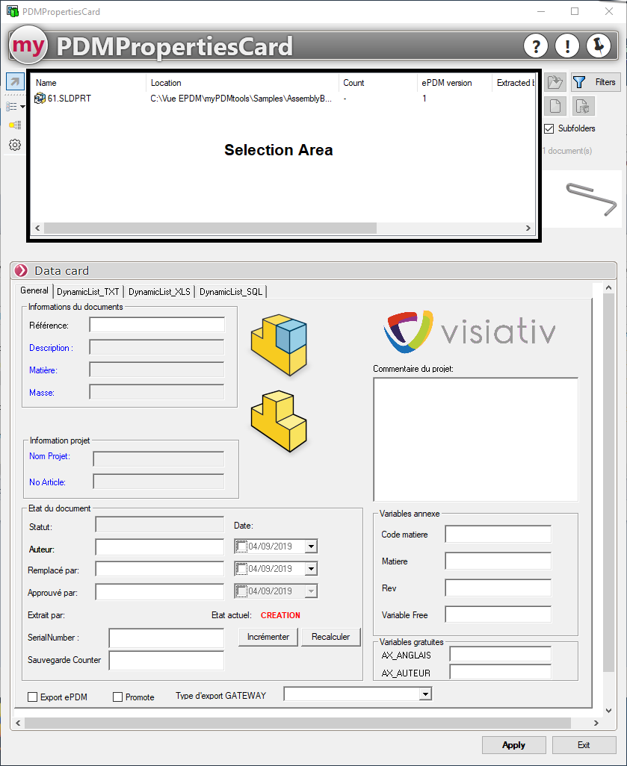Click the Incrémenter button
This screenshot has height=766, width=627.
[x=268, y=637]
